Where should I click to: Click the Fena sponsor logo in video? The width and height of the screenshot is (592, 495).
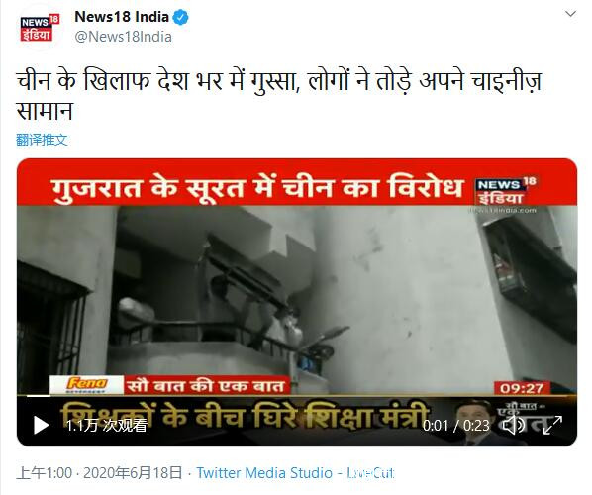(x=86, y=385)
